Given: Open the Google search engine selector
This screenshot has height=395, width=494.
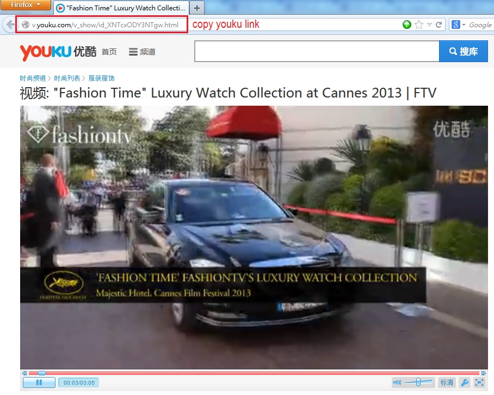Looking at the screenshot, I should tap(458, 25).
